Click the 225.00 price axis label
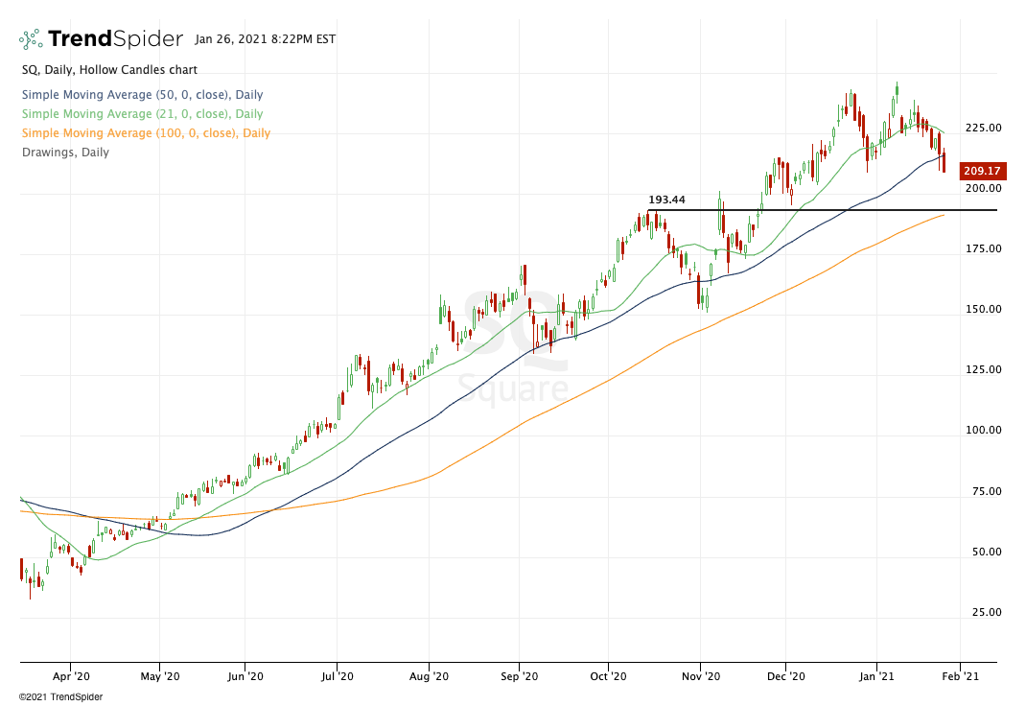Image resolution: width=1026 pixels, height=706 pixels. pos(980,128)
